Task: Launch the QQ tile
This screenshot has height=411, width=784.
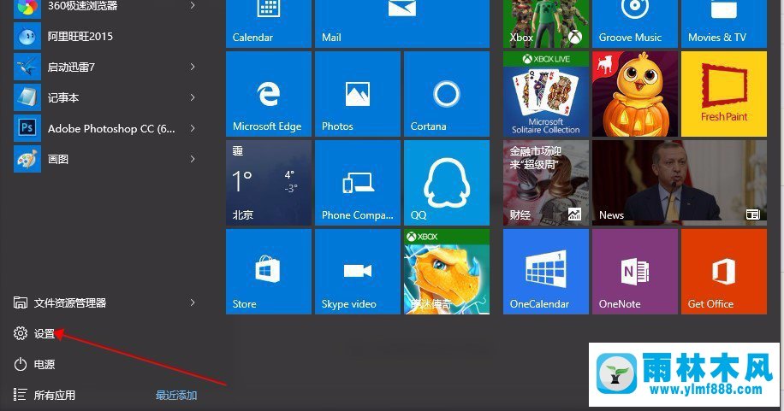Action: click(x=447, y=183)
